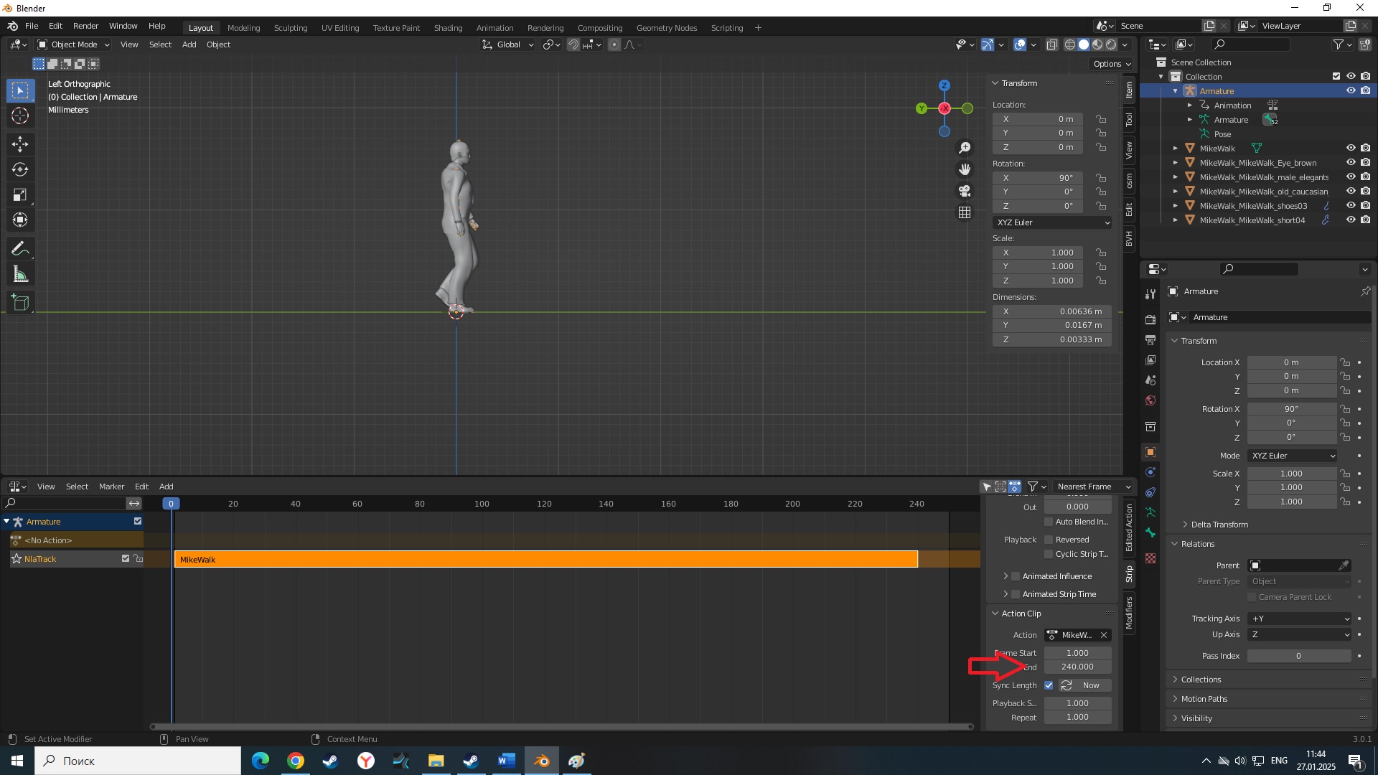This screenshot has width=1378, height=775.
Task: Select the Move tool in toolbar
Action: click(x=20, y=144)
